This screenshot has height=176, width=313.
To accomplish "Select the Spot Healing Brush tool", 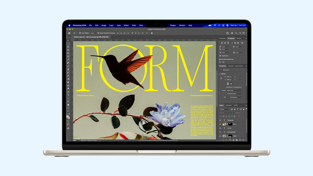I will pyautogui.click(x=68, y=63).
